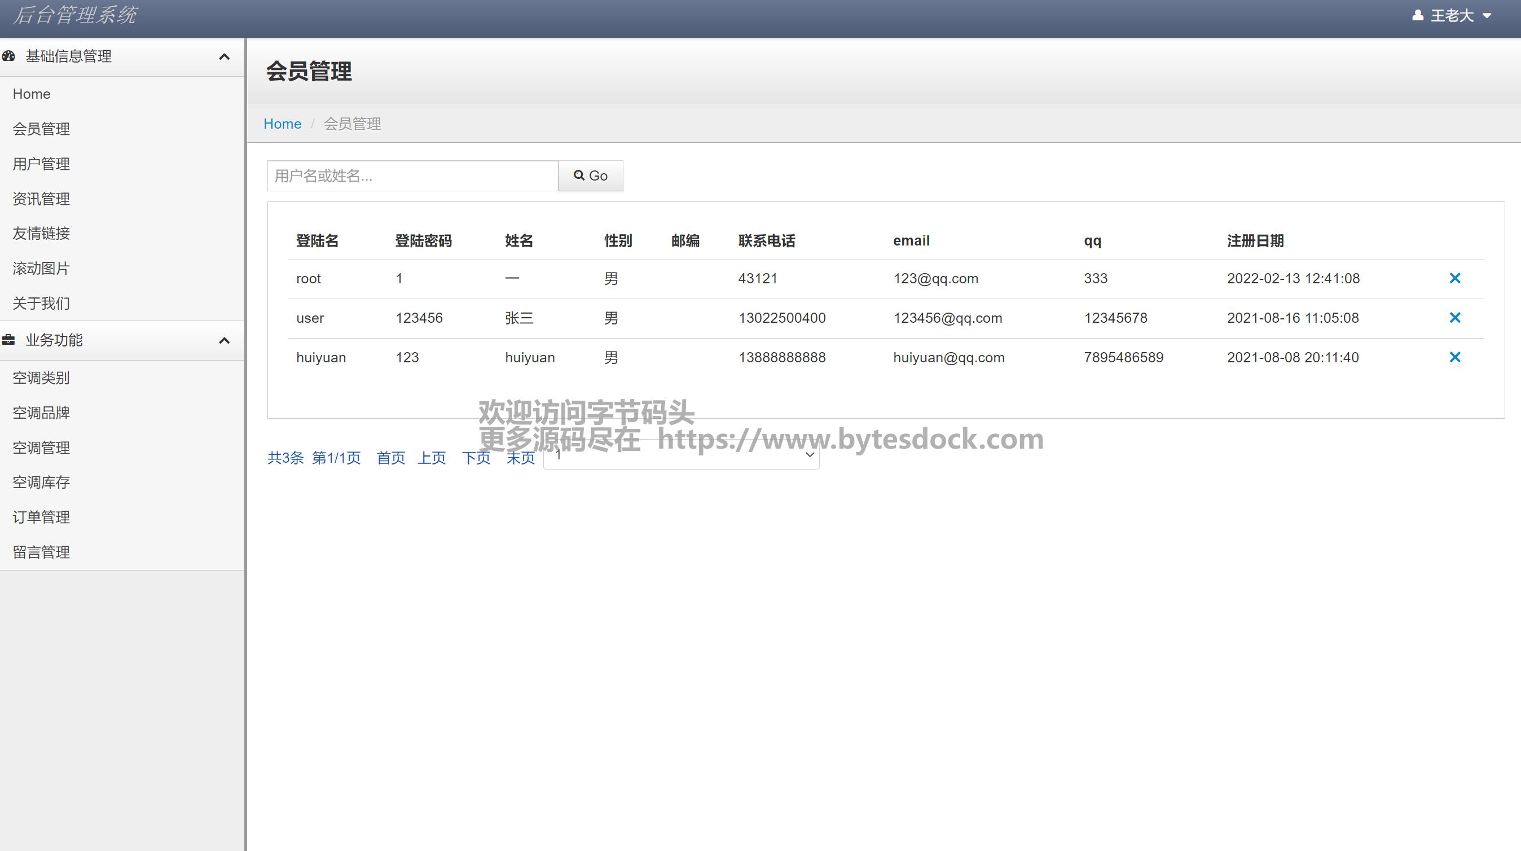Click the user avatar icon in header

pos(1417,15)
